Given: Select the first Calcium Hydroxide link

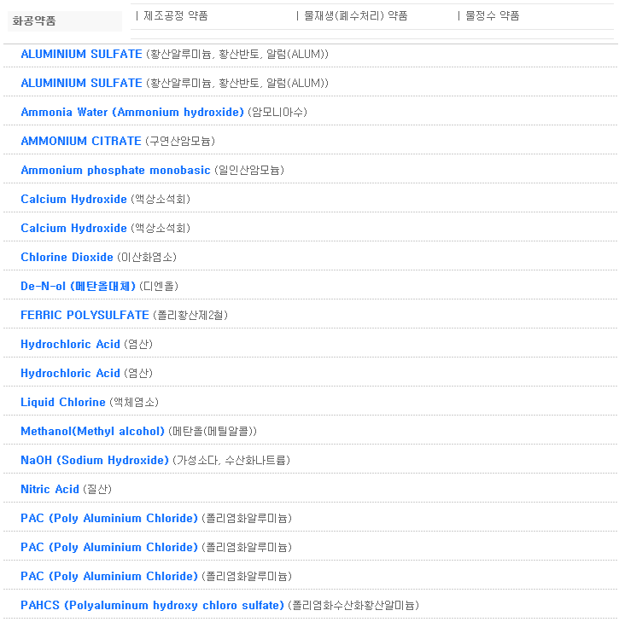Looking at the screenshot, I should 73,199.
